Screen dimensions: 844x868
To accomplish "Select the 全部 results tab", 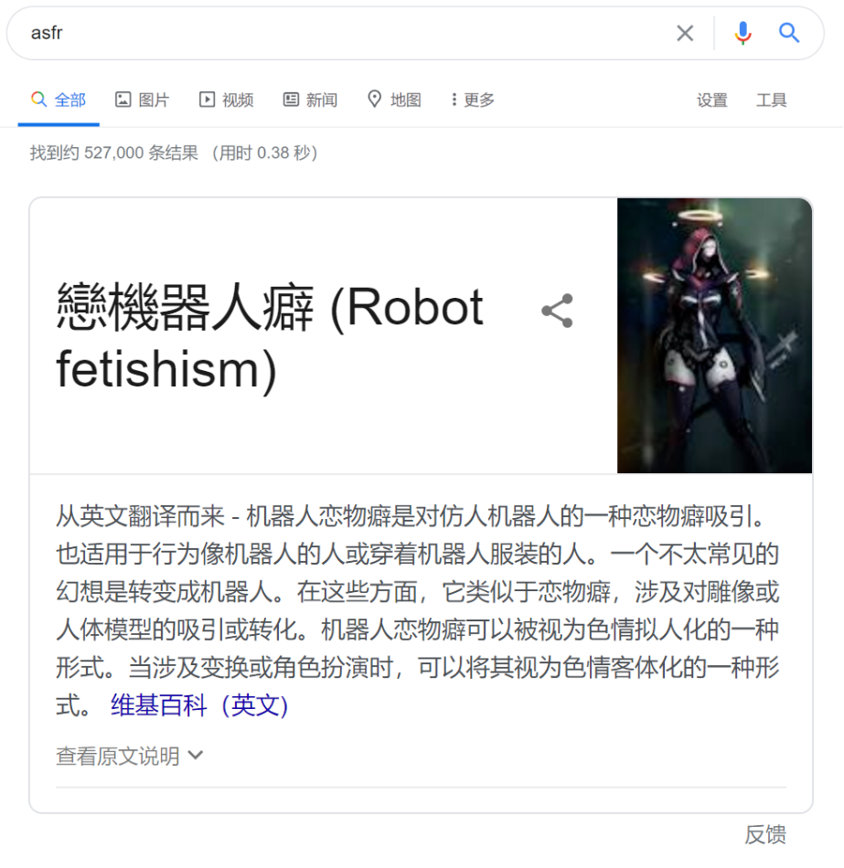I will 59,100.
